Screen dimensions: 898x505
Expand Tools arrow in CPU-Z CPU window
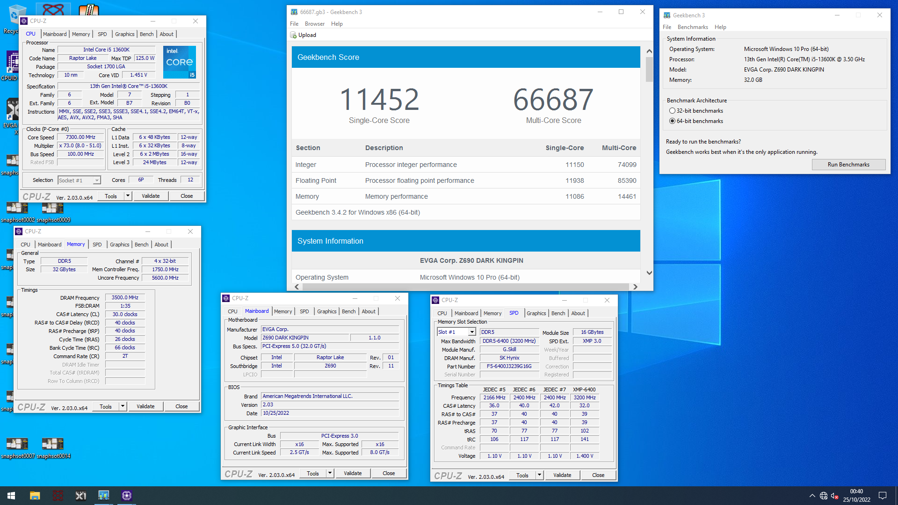[128, 196]
